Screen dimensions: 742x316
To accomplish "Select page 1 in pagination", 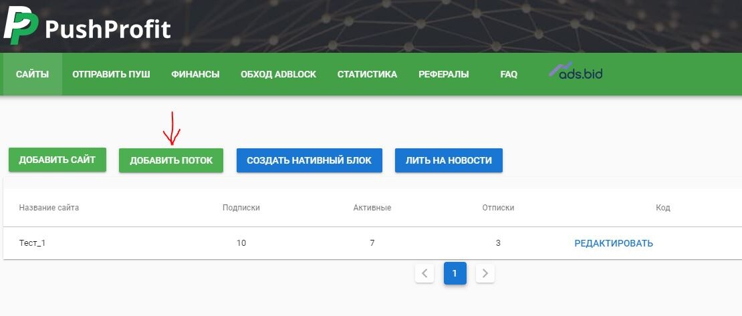I will tap(455, 273).
